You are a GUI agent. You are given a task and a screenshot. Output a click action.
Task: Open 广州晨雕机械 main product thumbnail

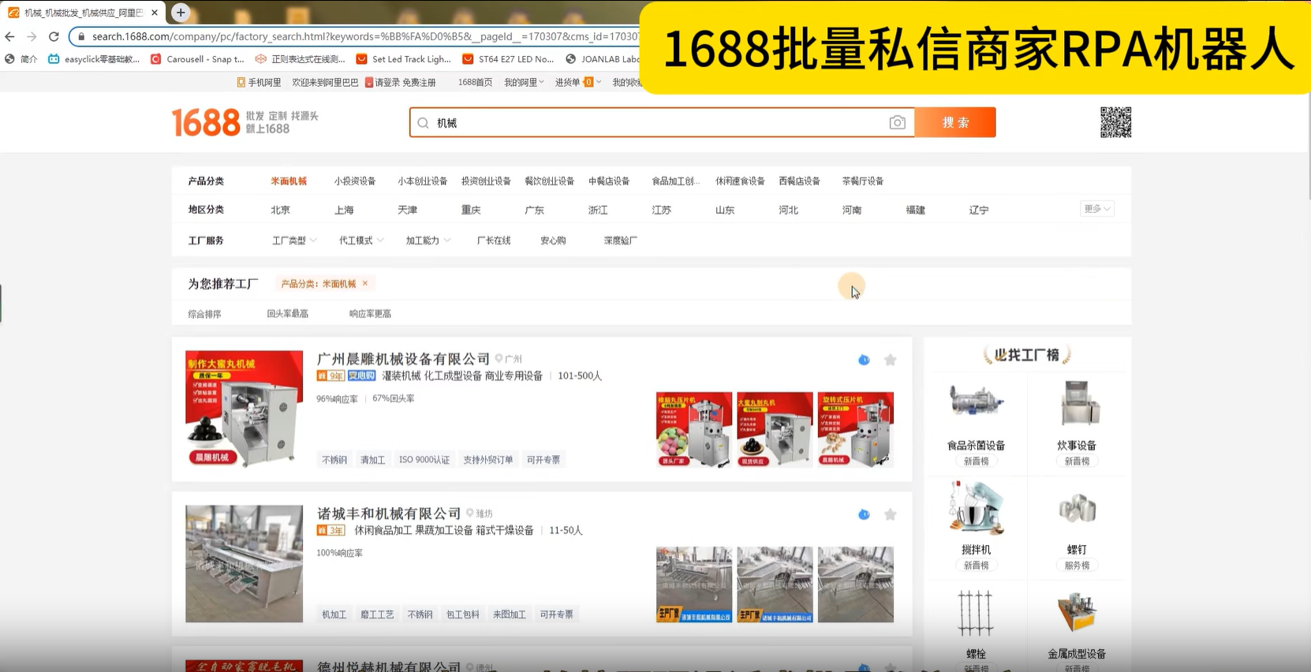pyautogui.click(x=244, y=409)
